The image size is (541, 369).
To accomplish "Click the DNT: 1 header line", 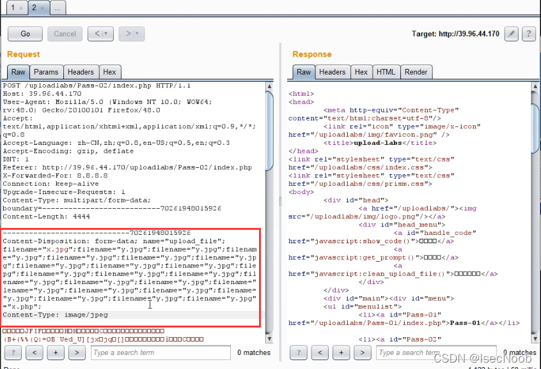I will [16, 159].
